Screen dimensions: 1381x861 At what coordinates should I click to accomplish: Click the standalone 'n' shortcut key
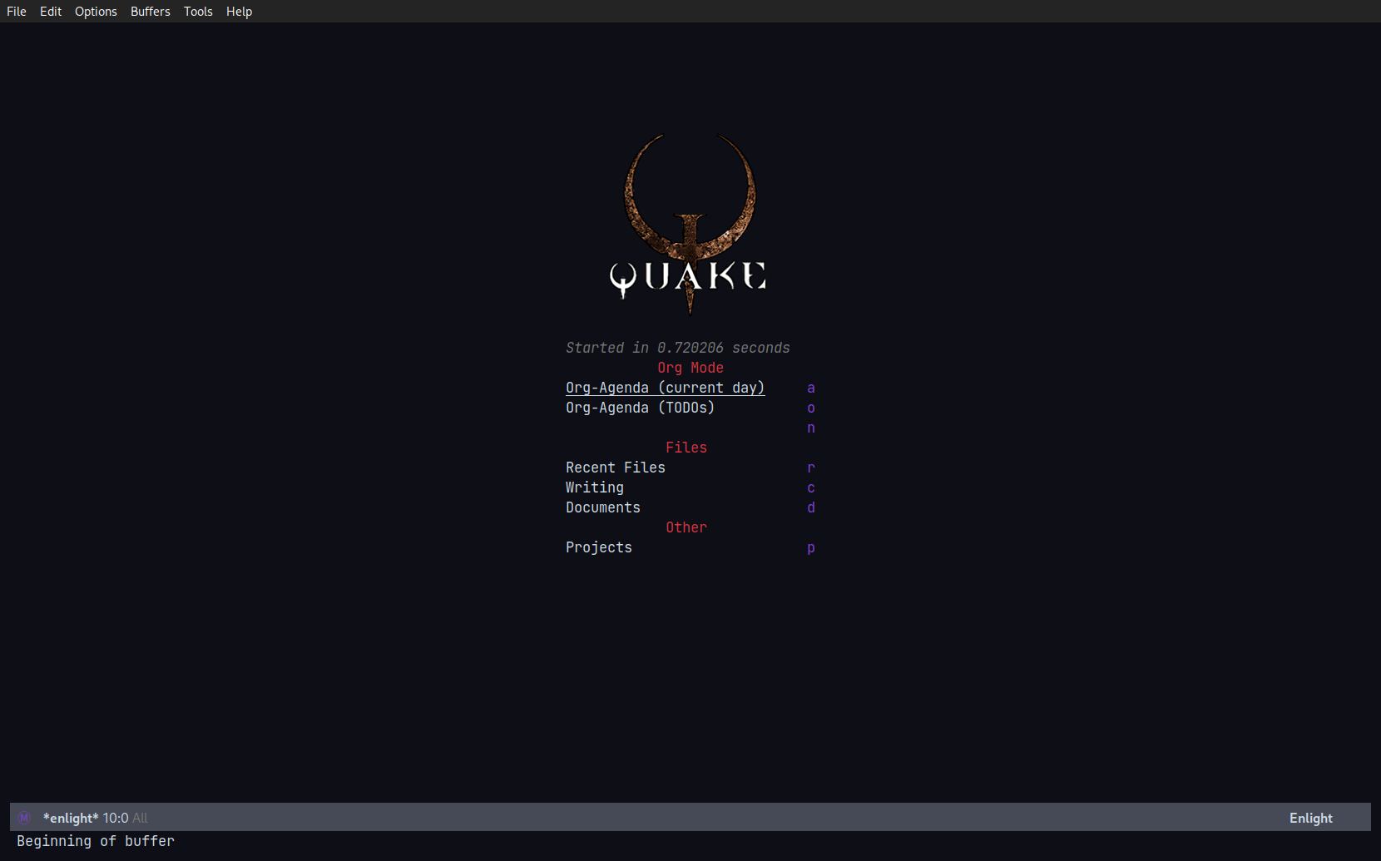click(x=811, y=428)
